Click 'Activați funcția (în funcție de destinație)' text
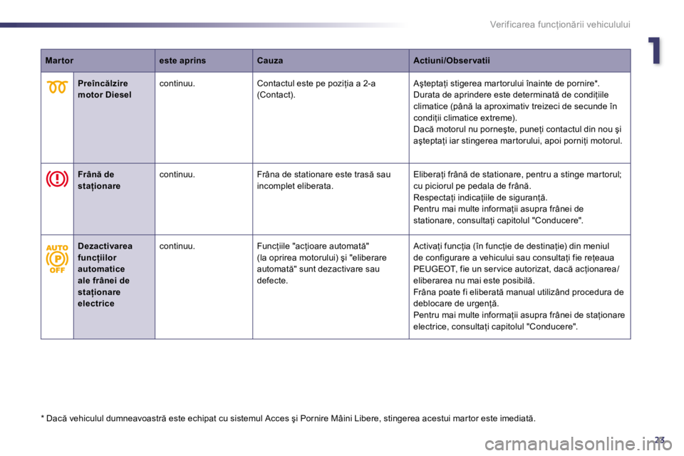Viewport: 684px width, 456px height. [x=512, y=246]
